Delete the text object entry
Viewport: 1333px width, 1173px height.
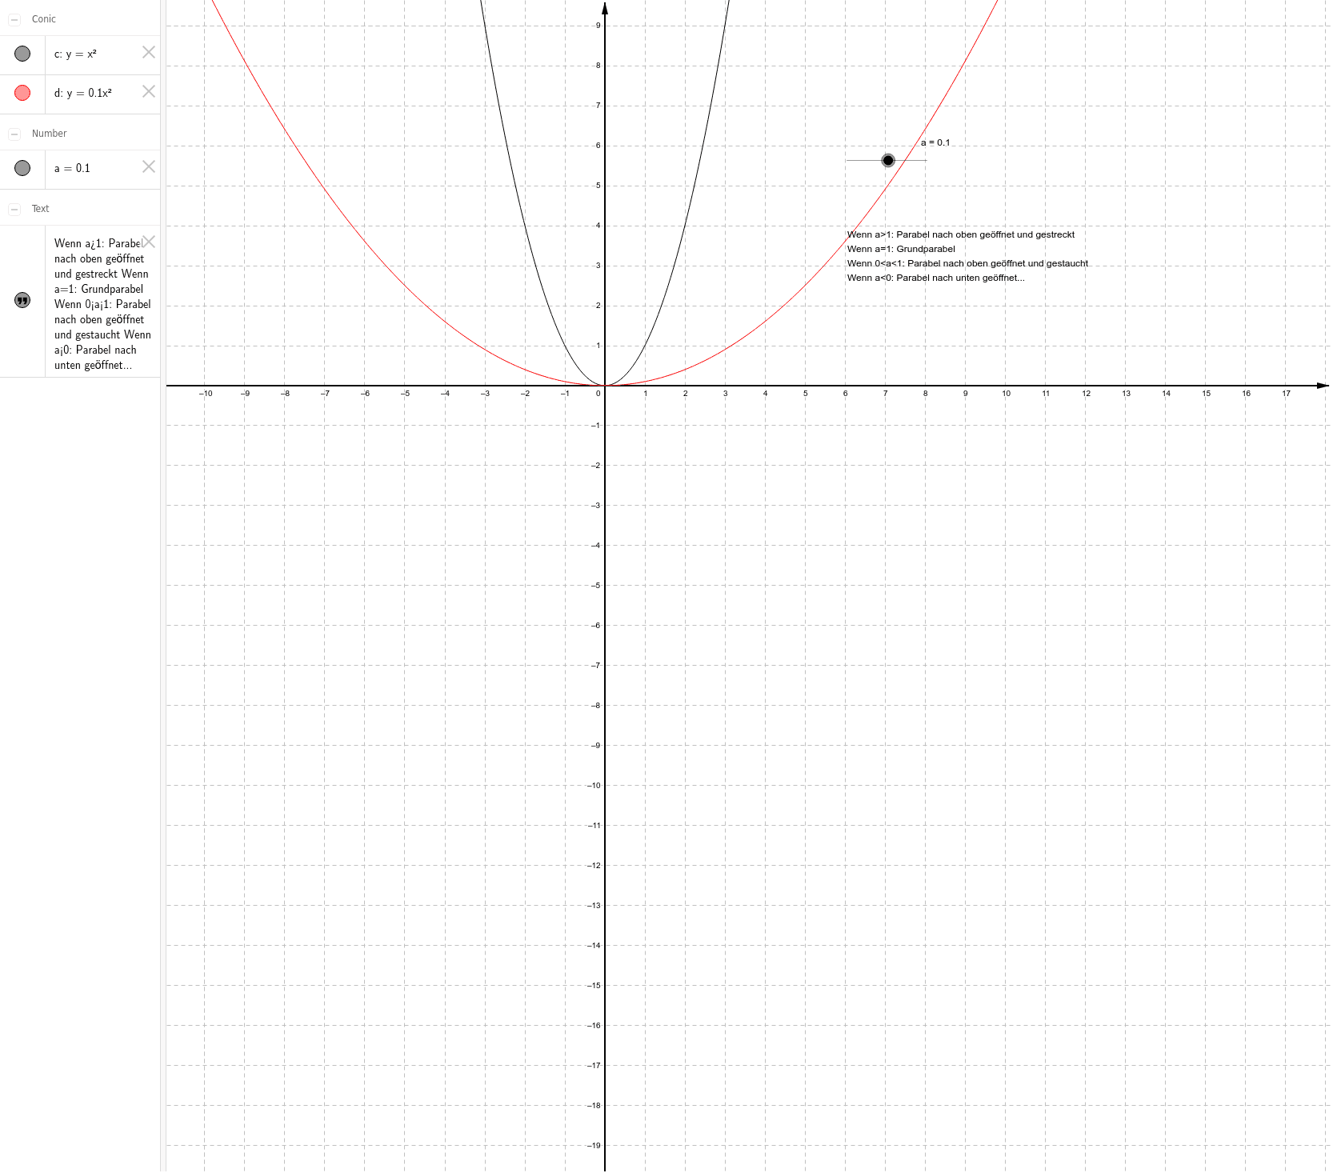[149, 242]
